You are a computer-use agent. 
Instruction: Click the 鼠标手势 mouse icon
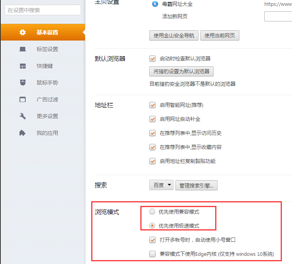pyautogui.click(x=23, y=83)
